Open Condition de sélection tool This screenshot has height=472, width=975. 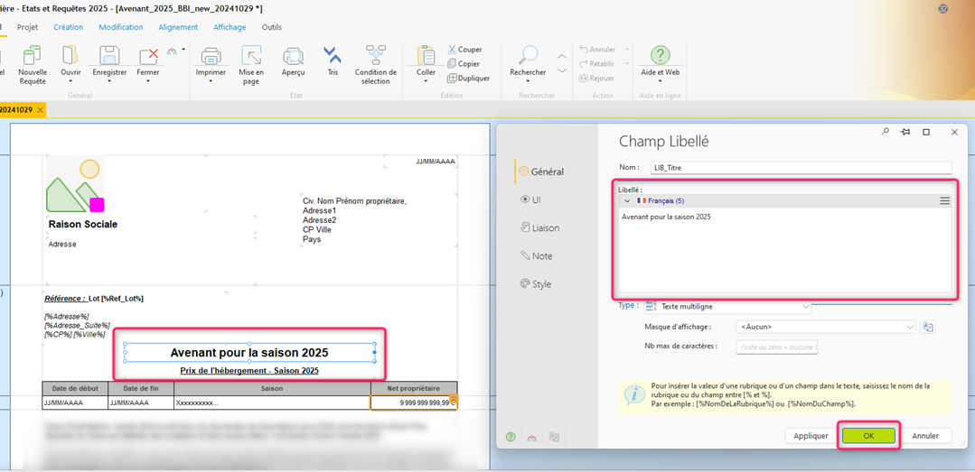pos(375,57)
